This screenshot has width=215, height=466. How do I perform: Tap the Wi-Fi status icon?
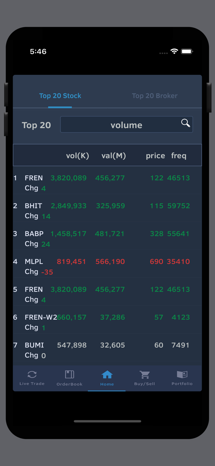[174, 52]
